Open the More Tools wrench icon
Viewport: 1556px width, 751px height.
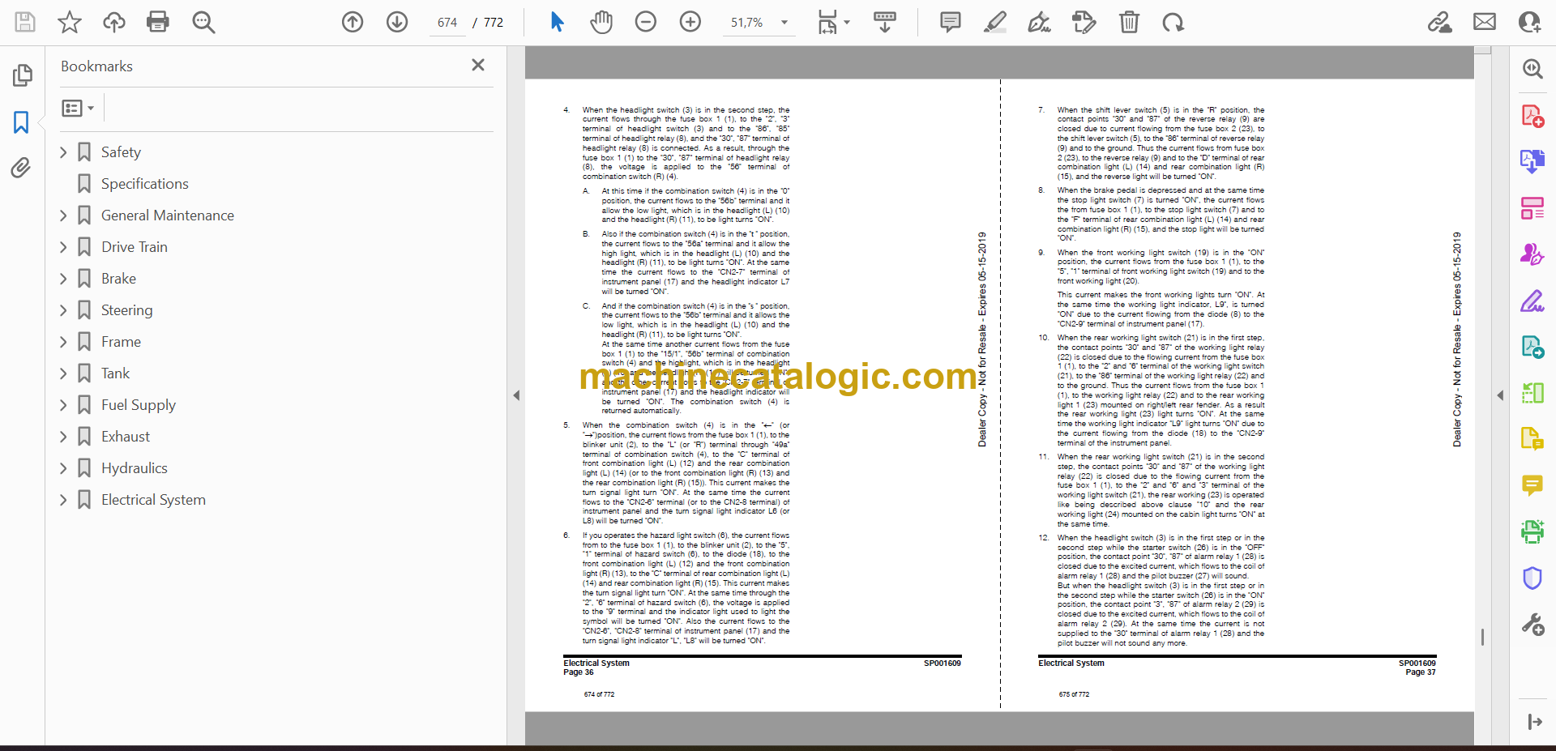click(1532, 625)
